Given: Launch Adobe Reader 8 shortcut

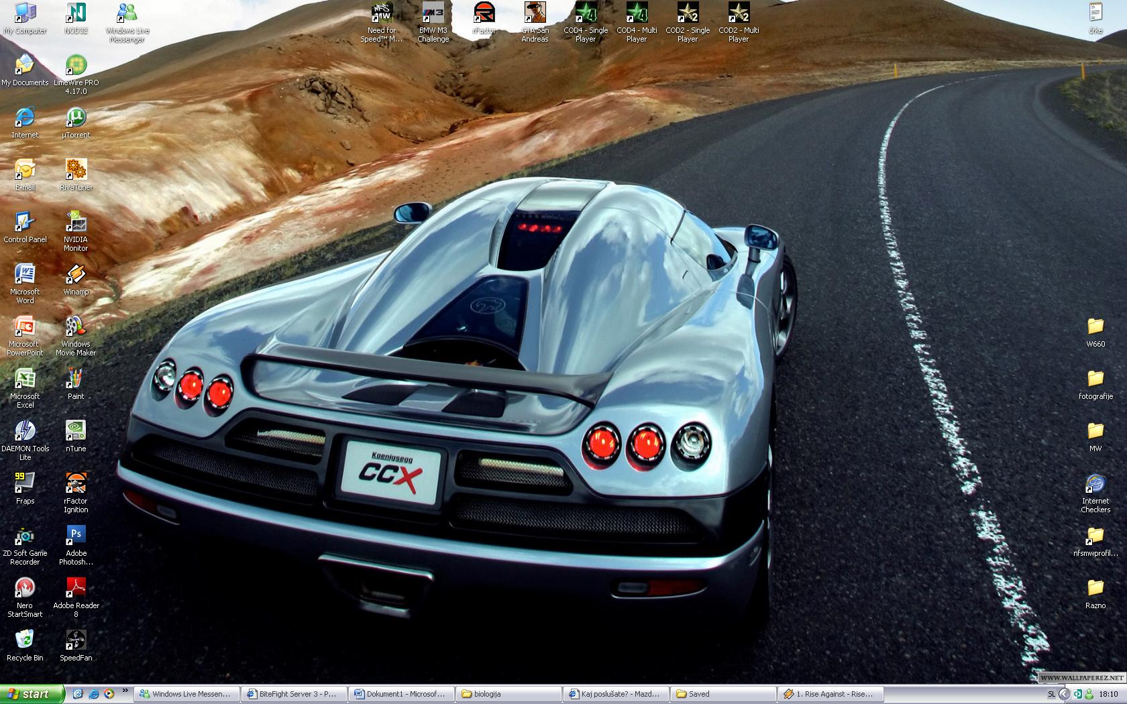Looking at the screenshot, I should pos(76,597).
